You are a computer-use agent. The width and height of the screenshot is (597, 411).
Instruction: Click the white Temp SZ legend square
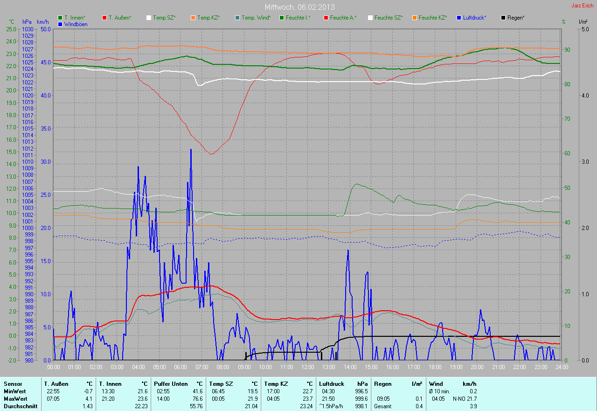149,18
